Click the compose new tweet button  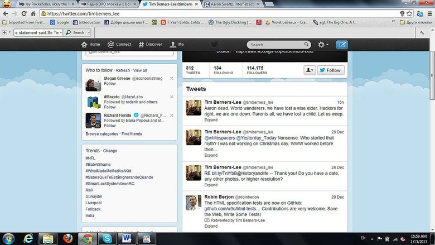click(342, 45)
